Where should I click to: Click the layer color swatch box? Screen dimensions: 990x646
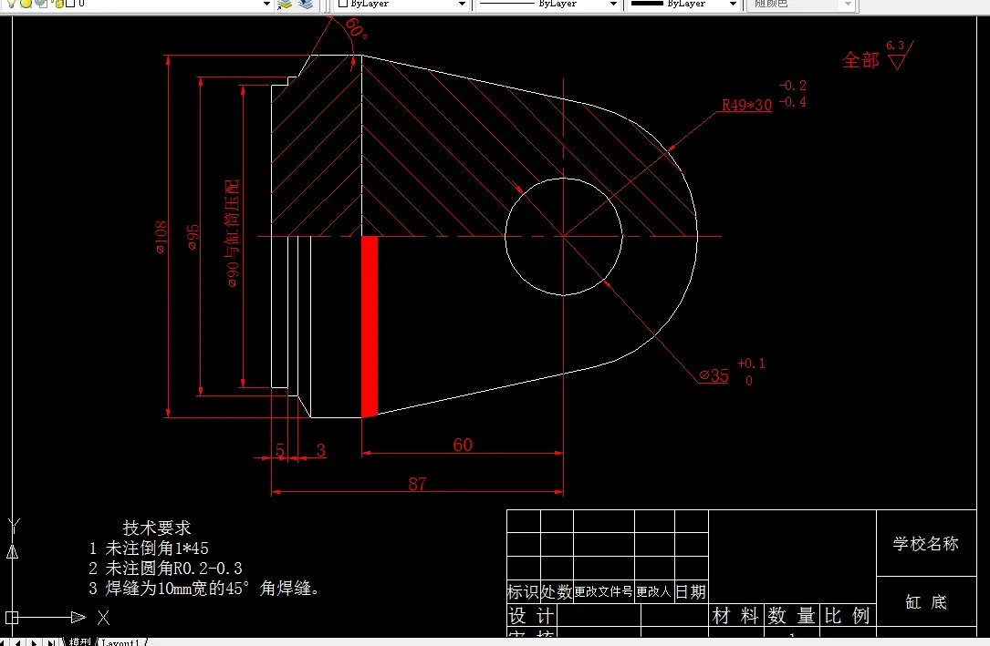pyautogui.click(x=70, y=3)
